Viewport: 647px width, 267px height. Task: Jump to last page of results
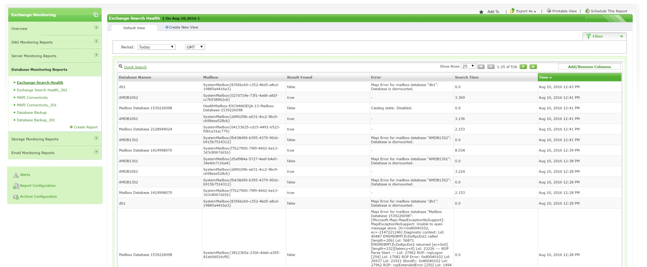[533, 67]
